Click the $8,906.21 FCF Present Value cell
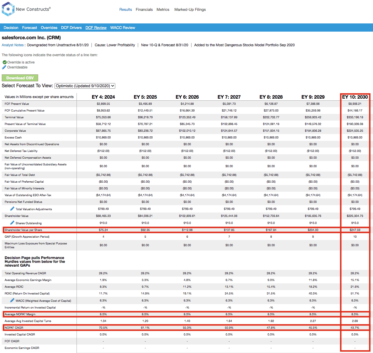The width and height of the screenshot is (373, 353). [355, 104]
